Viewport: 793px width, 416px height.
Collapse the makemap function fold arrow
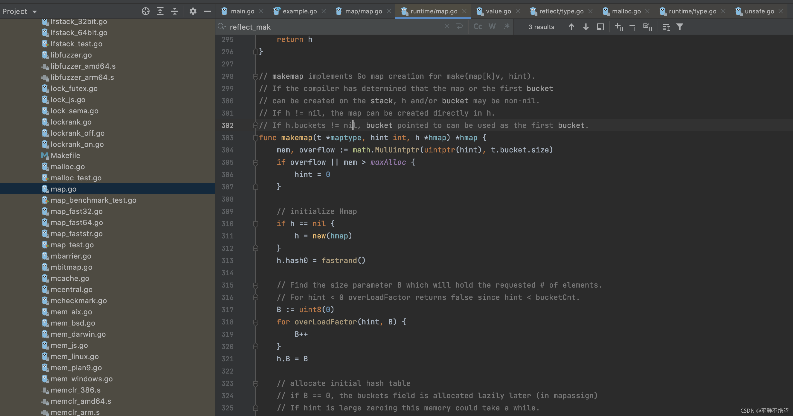pyautogui.click(x=255, y=138)
